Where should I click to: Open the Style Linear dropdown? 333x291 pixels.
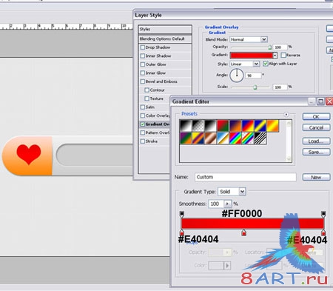[245, 64]
